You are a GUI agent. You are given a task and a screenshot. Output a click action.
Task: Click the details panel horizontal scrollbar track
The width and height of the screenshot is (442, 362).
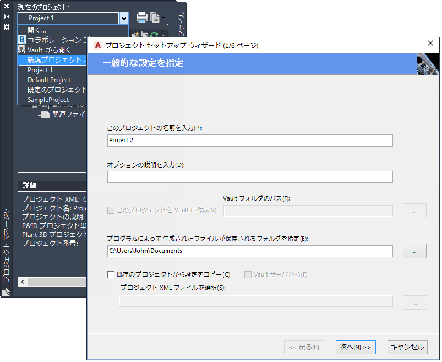click(x=57, y=282)
